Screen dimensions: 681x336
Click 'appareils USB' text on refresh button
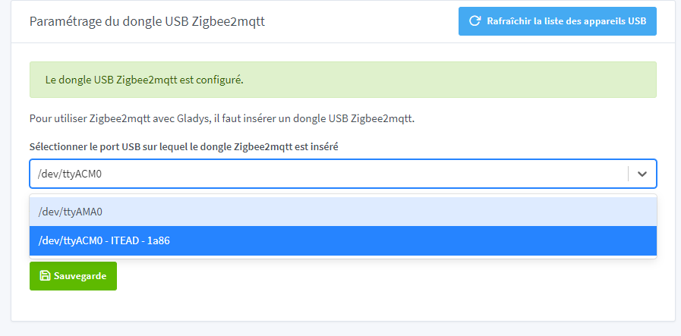pos(615,21)
